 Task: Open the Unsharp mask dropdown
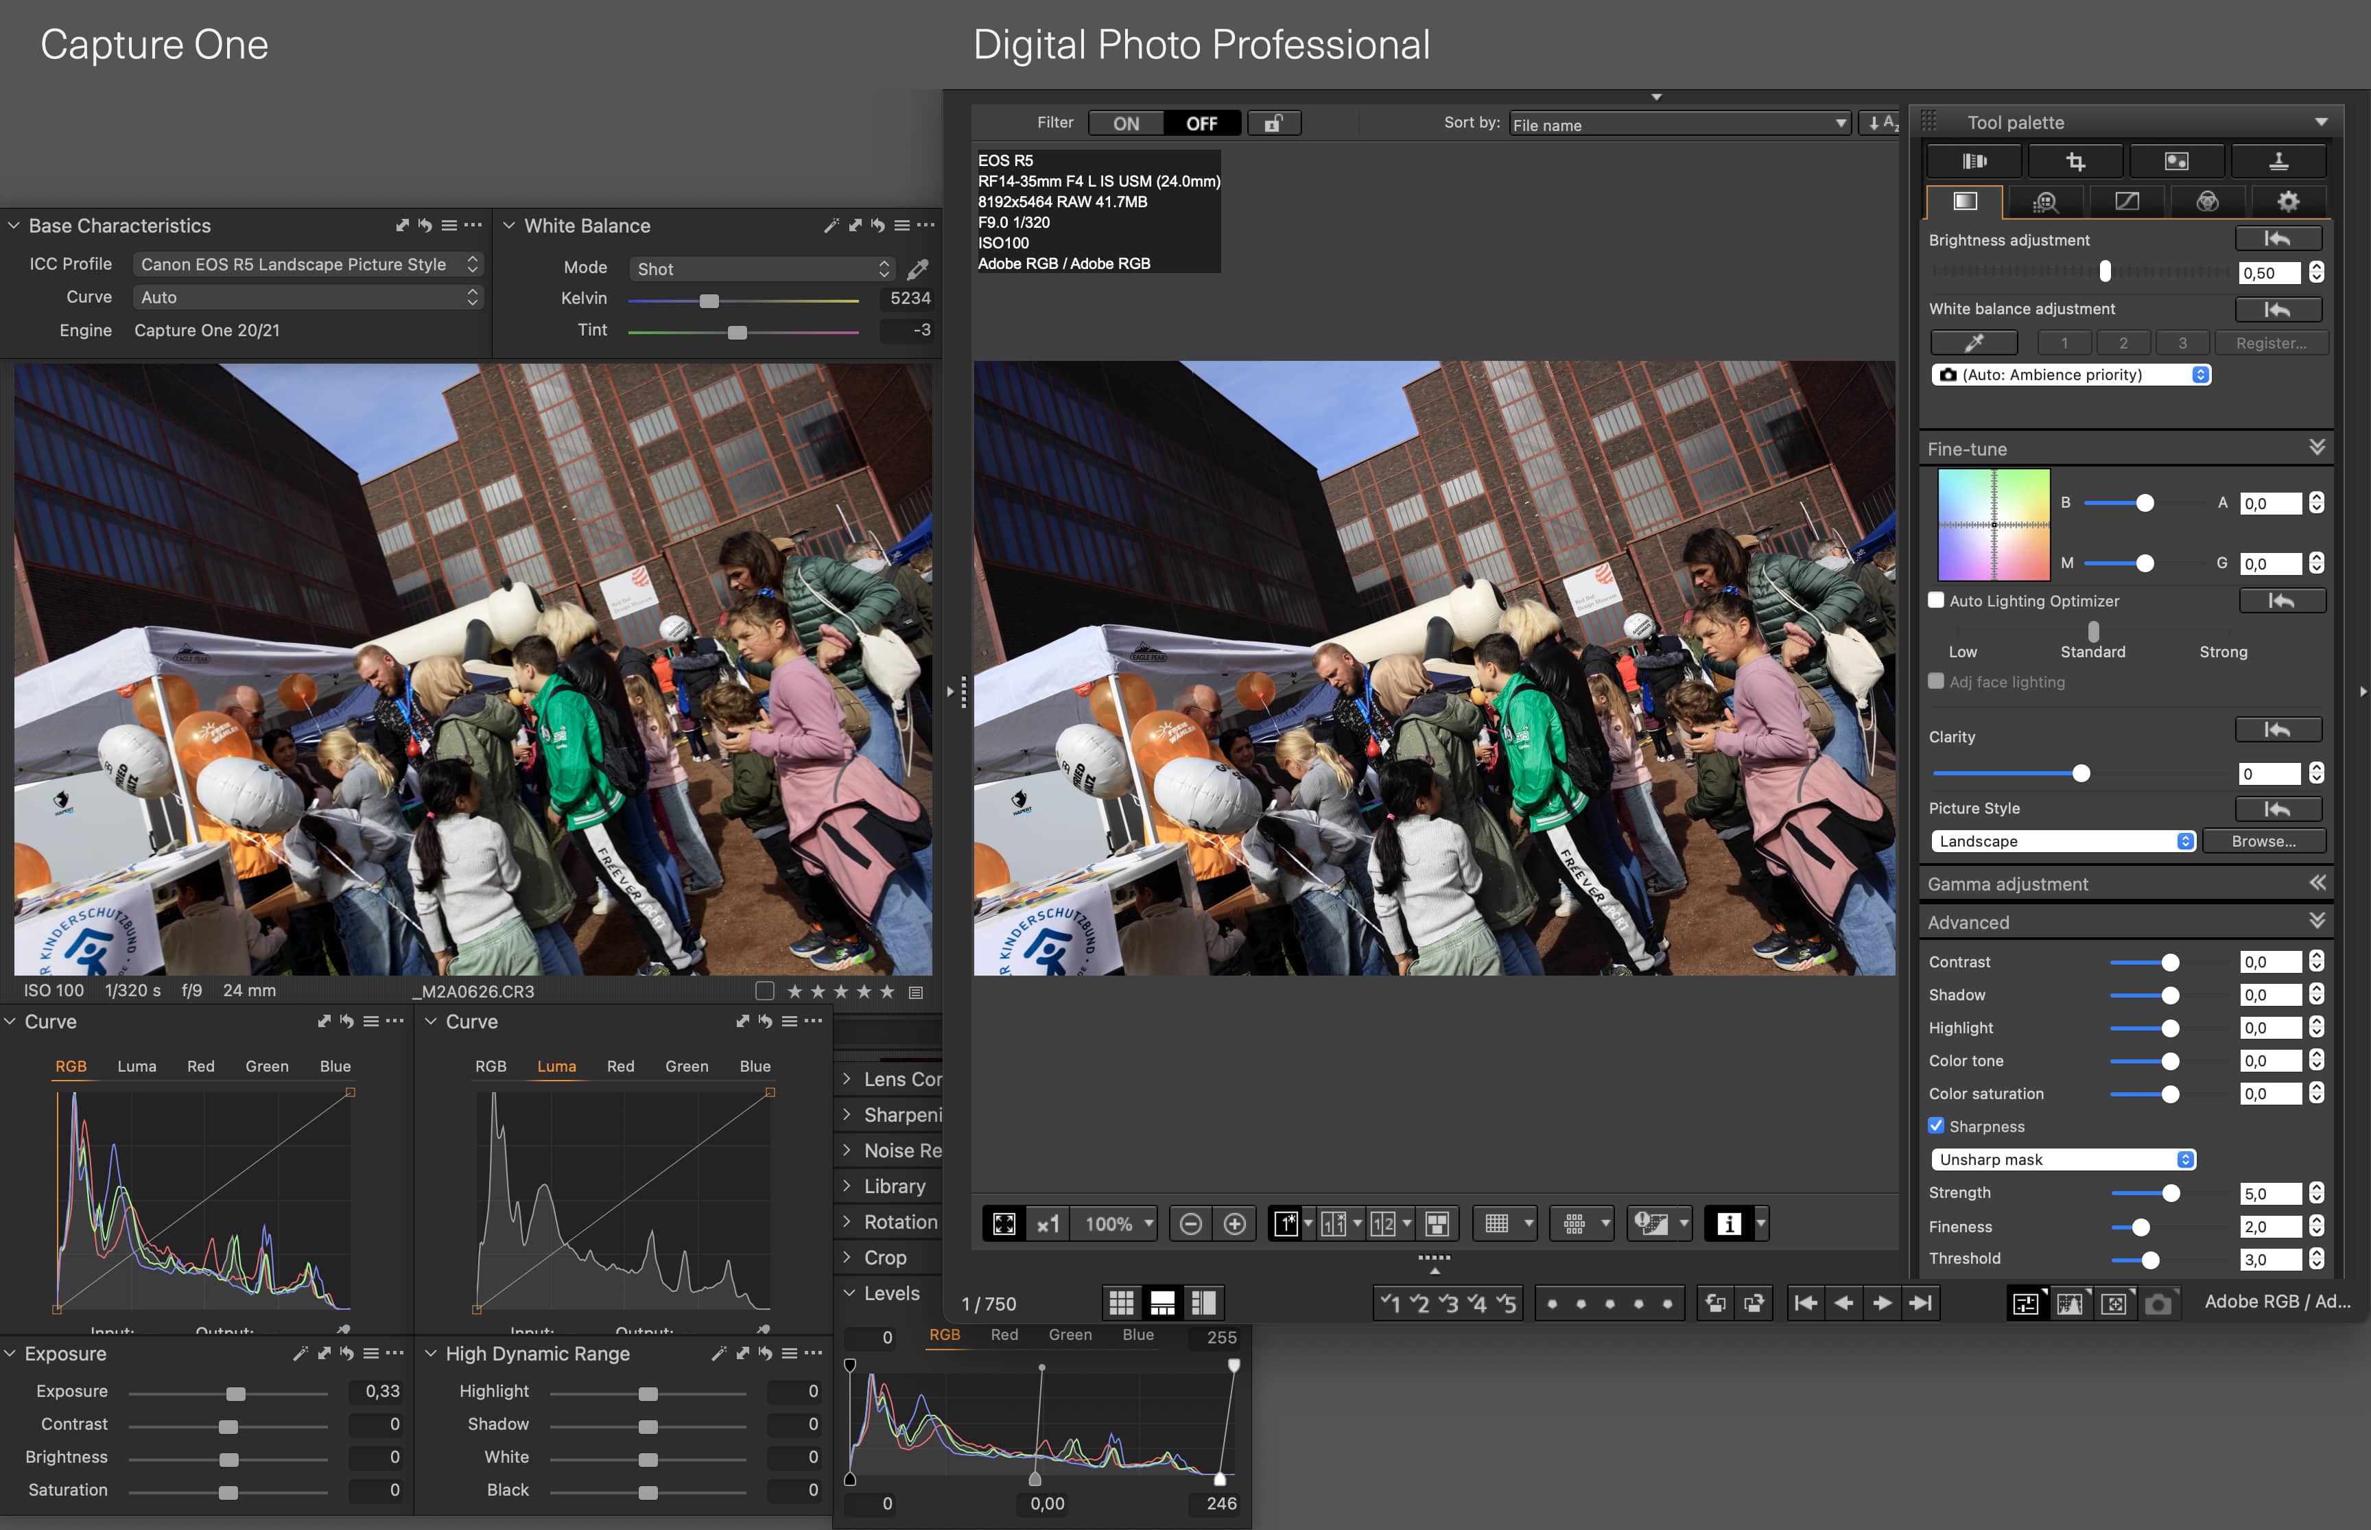pyautogui.click(x=2063, y=1160)
